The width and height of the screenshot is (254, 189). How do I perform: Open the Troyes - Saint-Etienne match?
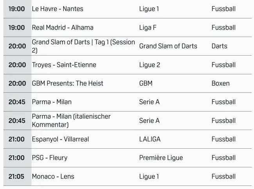(x=64, y=65)
